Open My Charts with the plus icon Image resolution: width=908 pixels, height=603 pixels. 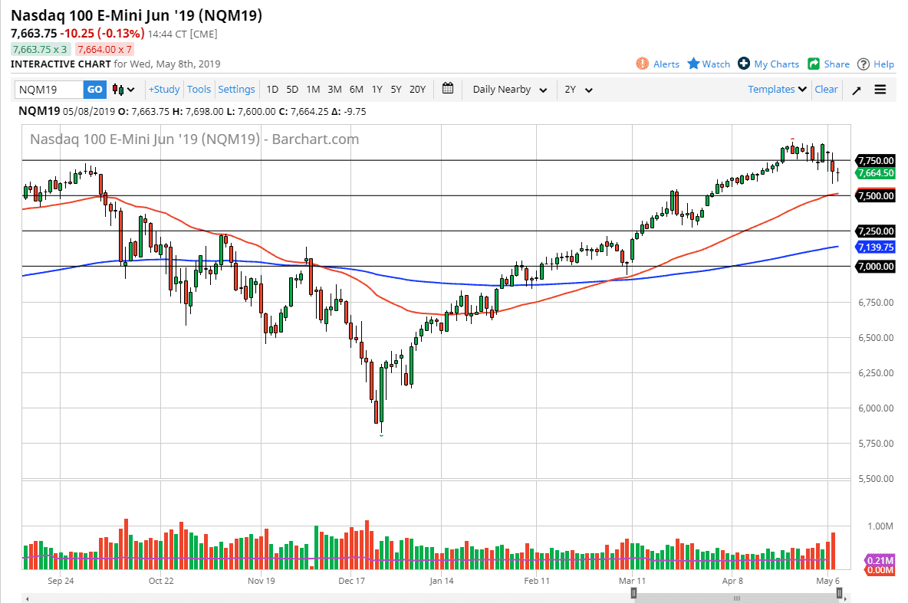point(768,64)
